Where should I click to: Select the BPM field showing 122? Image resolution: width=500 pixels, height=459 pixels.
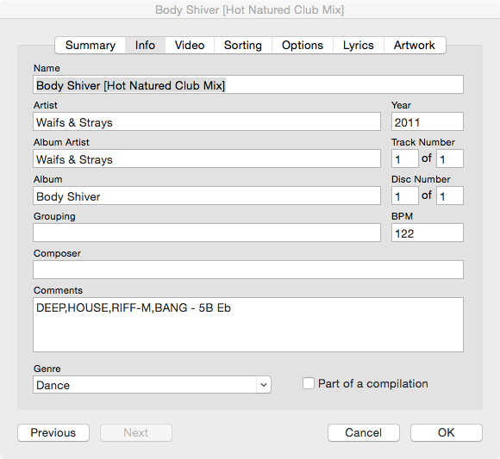point(428,233)
